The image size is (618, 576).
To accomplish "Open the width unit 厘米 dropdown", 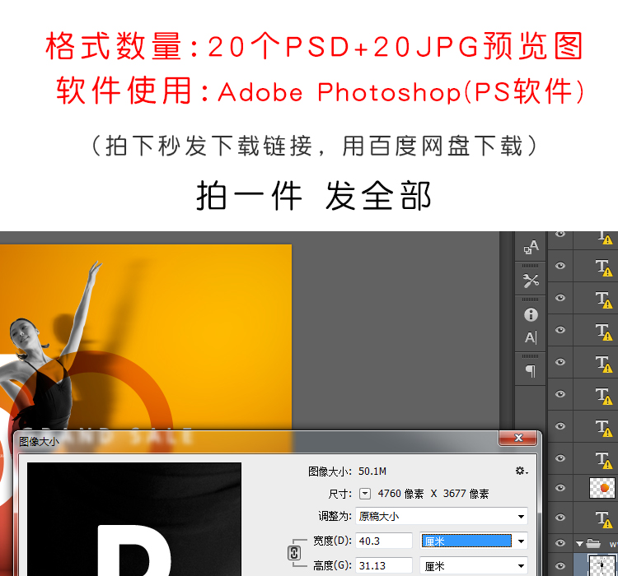I will (x=520, y=541).
